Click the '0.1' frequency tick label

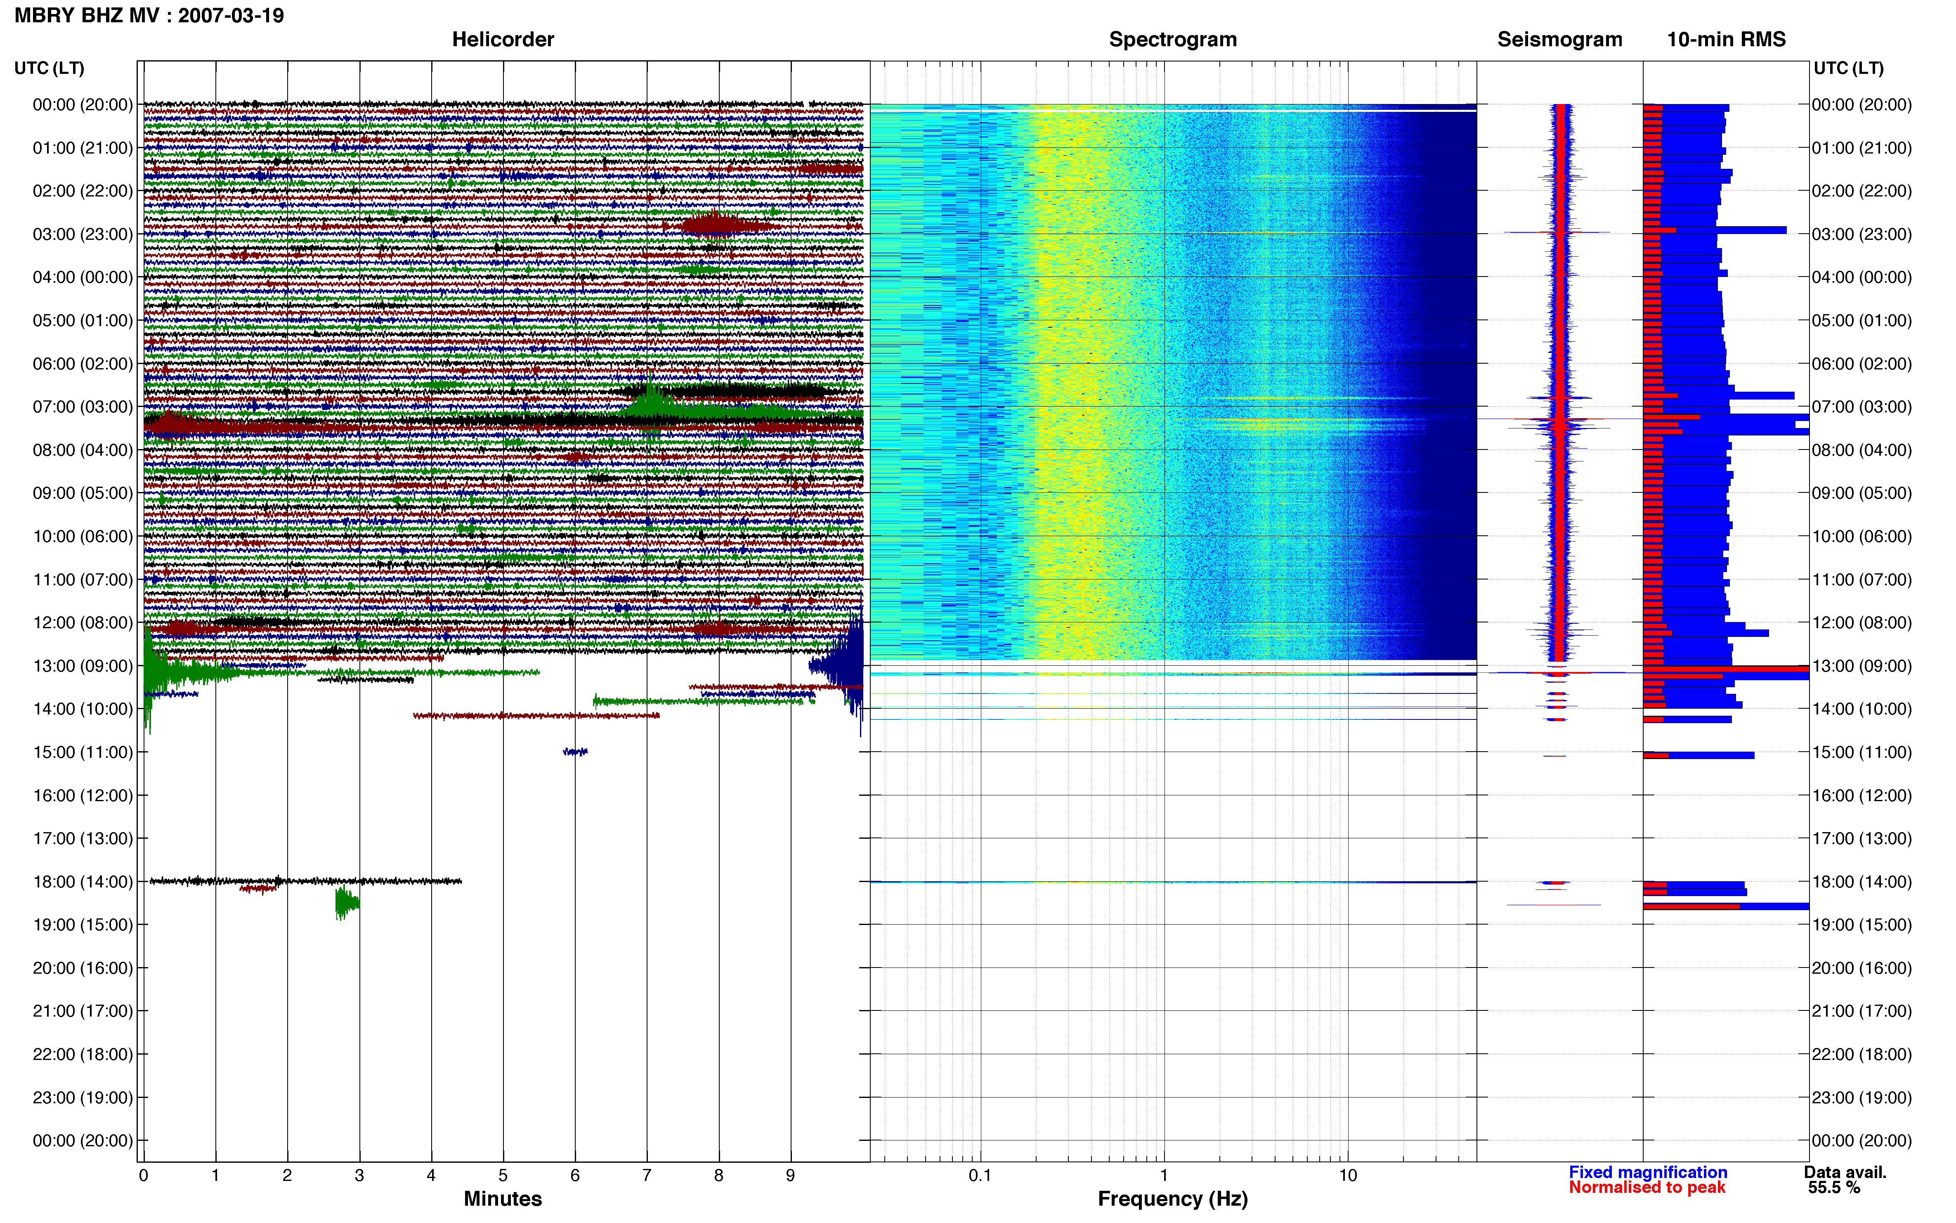tap(980, 1175)
